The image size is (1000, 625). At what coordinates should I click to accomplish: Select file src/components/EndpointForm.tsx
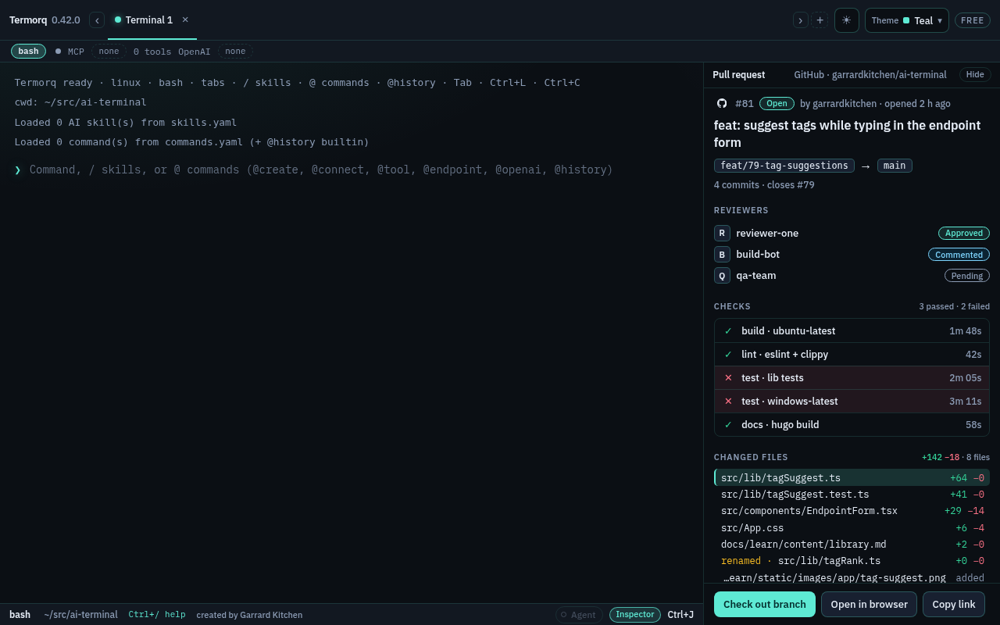coord(852,511)
